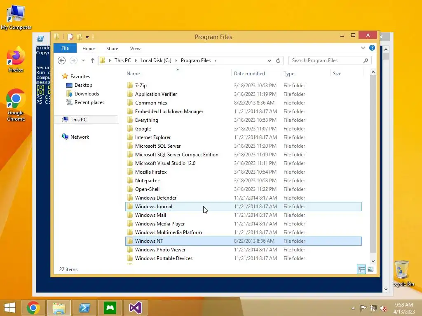Click the muted volume tray icon
Image resolution: width=422 pixels, height=316 pixels.
383,308
